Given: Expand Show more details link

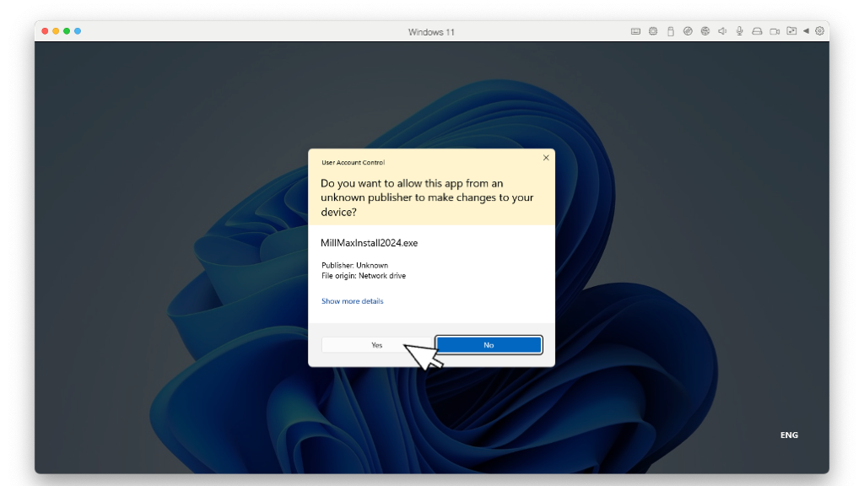Looking at the screenshot, I should tap(353, 301).
